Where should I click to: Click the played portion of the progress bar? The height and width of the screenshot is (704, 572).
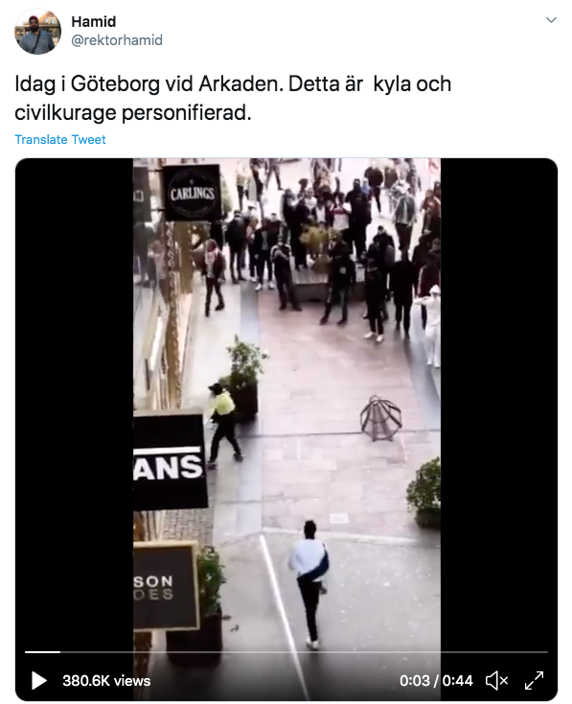(x=42, y=652)
